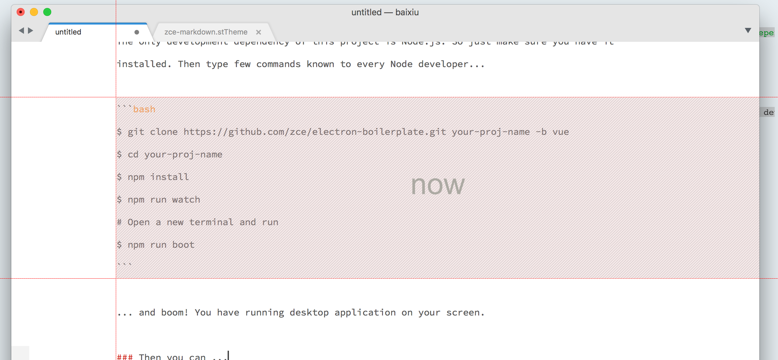The height and width of the screenshot is (360, 778).
Task: Open the tab list dropdown triangle
Action: 748,31
